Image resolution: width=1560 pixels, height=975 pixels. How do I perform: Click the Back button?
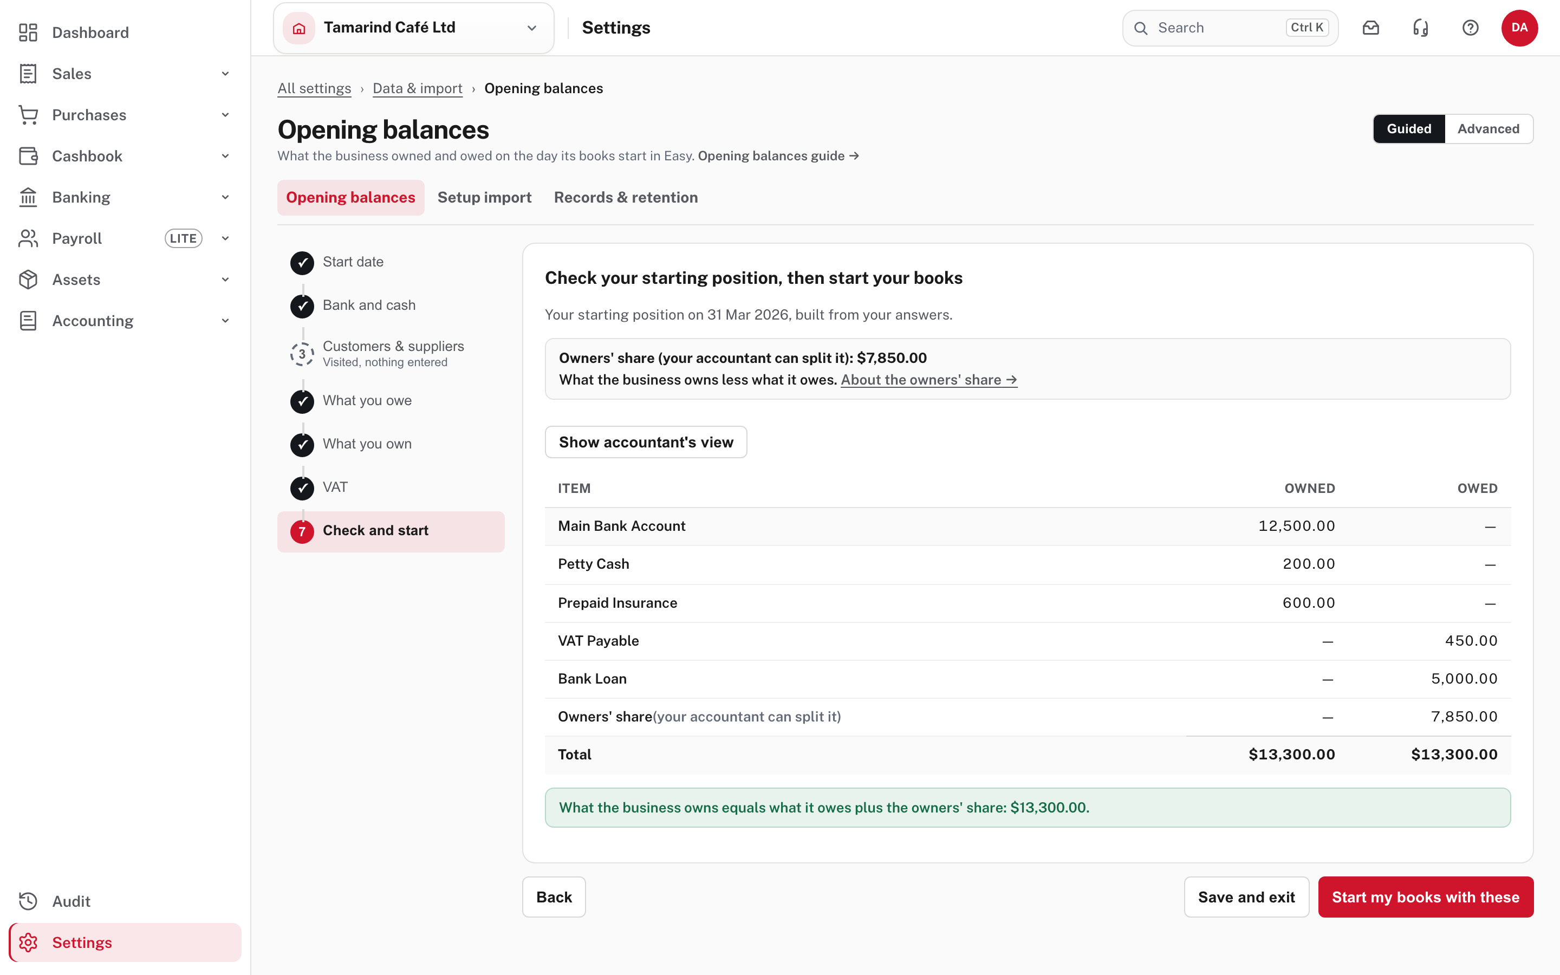[x=554, y=897]
